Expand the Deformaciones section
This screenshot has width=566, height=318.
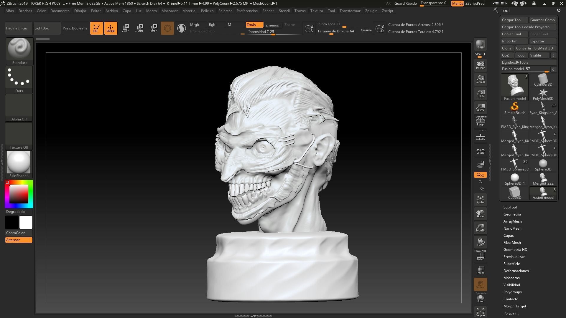pos(516,271)
